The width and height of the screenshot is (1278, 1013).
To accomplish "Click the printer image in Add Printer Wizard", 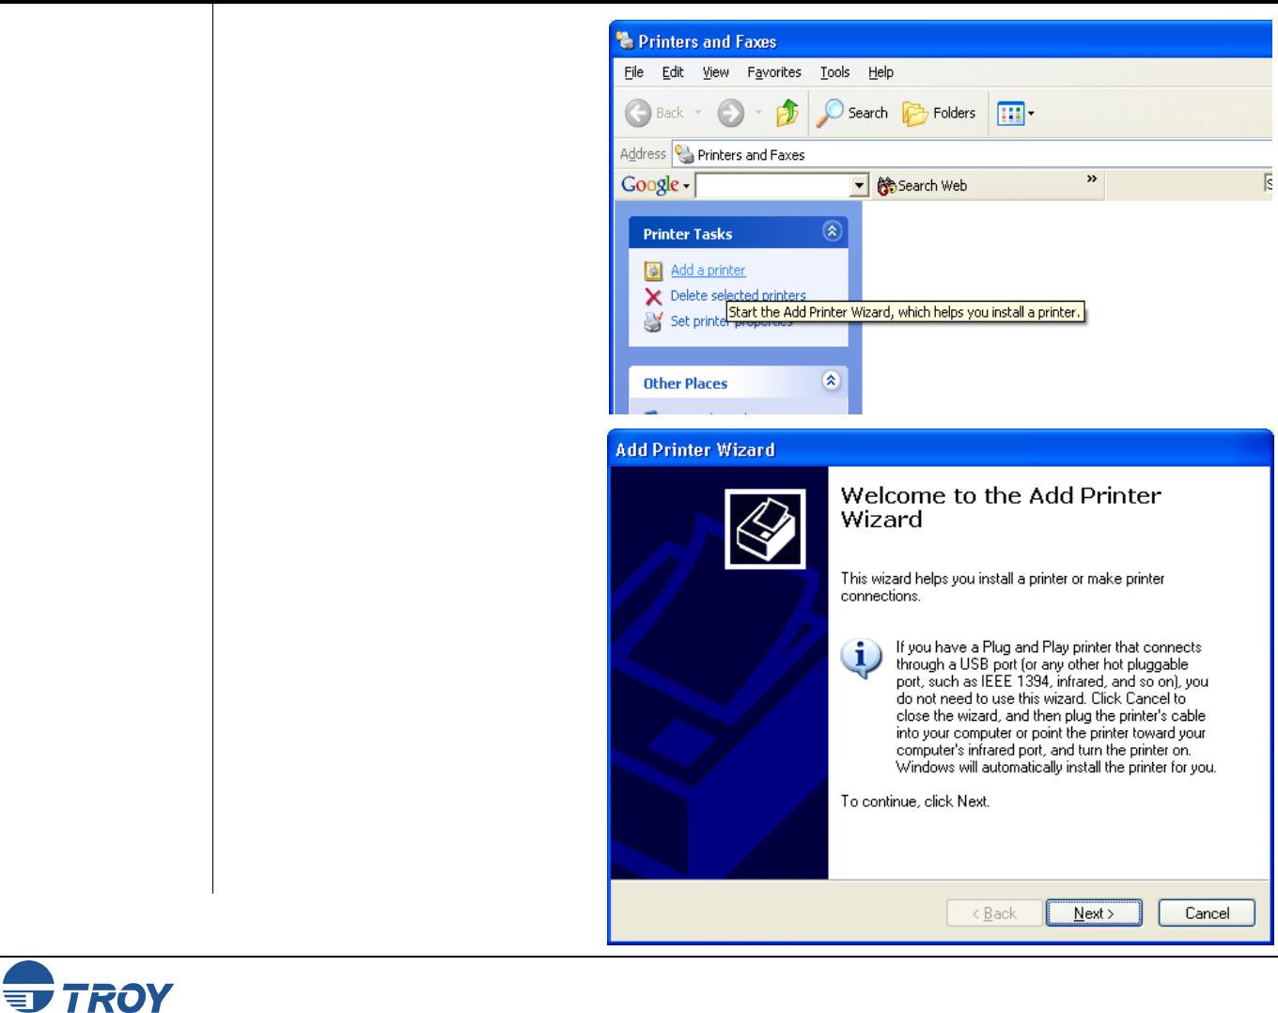I will pyautogui.click(x=765, y=529).
